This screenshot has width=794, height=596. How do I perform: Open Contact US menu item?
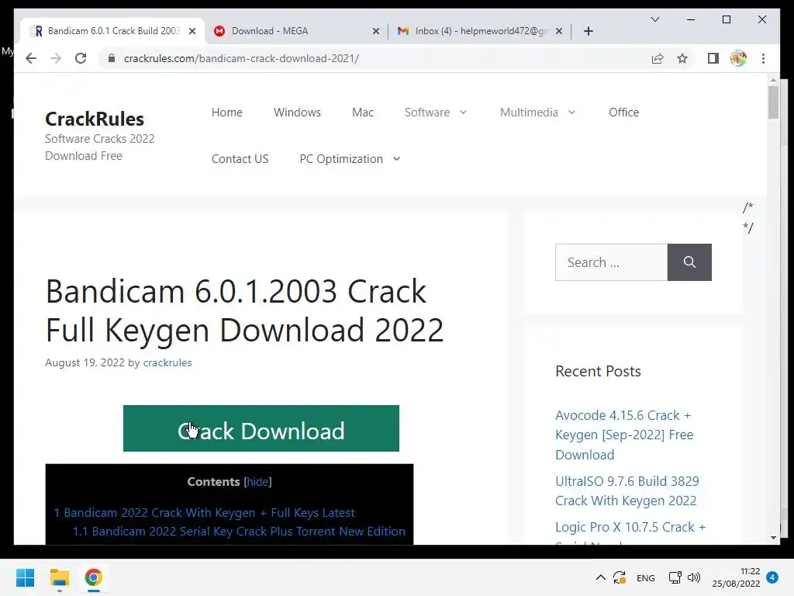pos(240,158)
